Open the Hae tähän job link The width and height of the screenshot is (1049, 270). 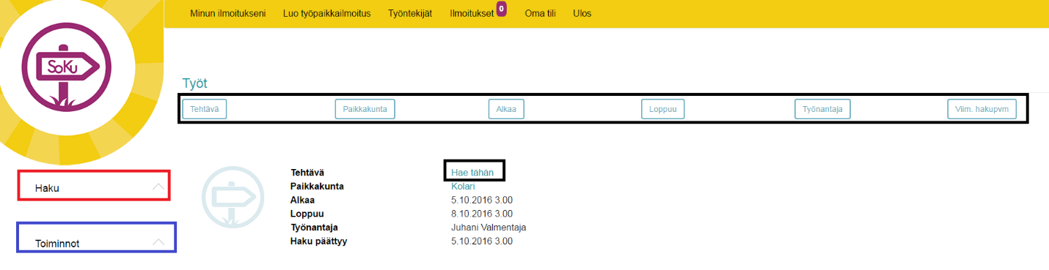472,173
